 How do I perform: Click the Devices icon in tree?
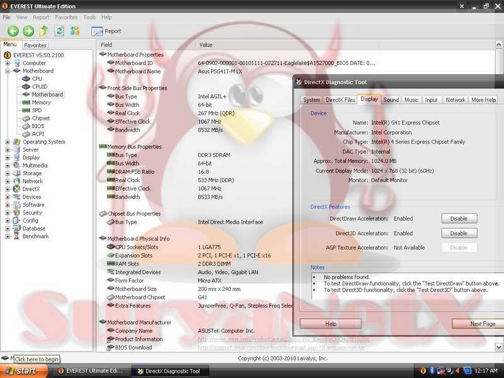pos(17,197)
